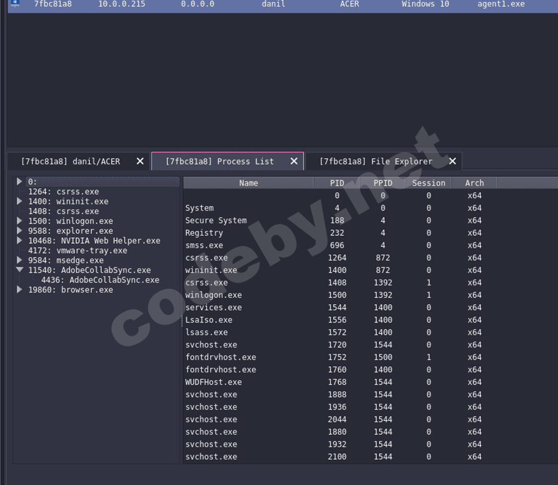This screenshot has width=558, height=485.
Task: Switch to the danil/ACER tab
Action: (x=70, y=161)
